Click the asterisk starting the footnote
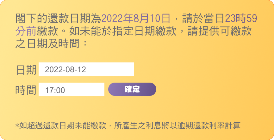The width and height of the screenshot is (274, 140). [x=17, y=126]
